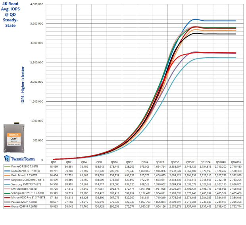Click Kioxia QD4096 value 2,752,714
The height and width of the screenshot is (225, 246).
[236, 206]
